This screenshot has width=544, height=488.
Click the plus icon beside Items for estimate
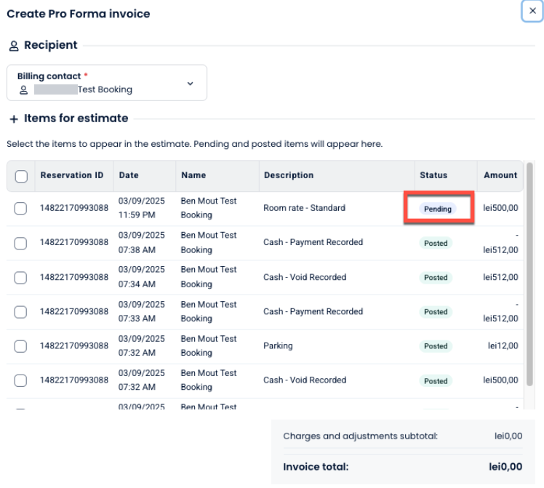tap(13, 119)
